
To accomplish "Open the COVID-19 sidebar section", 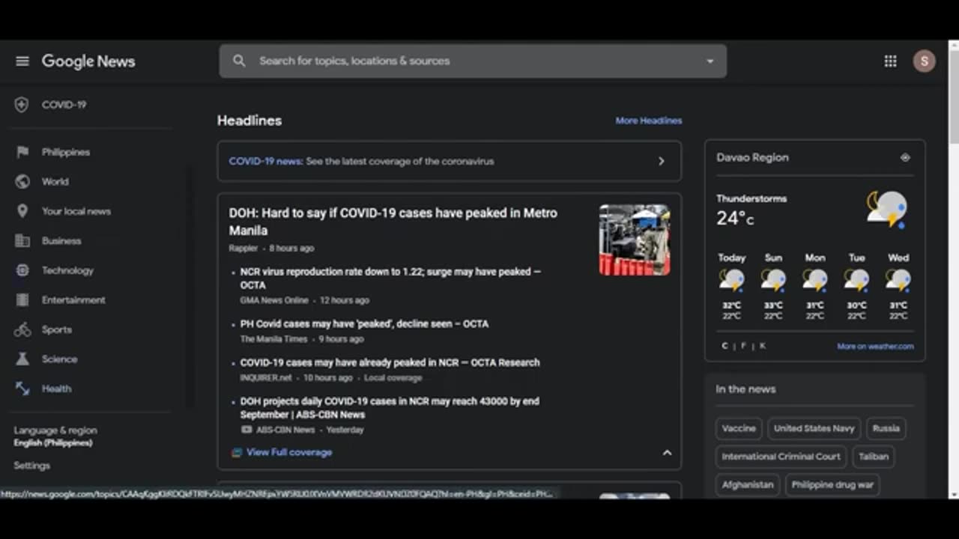I will click(64, 105).
